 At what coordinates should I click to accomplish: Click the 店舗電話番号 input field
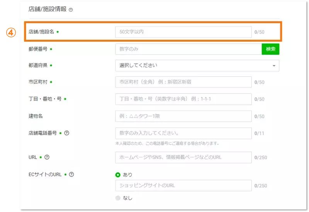(x=183, y=133)
